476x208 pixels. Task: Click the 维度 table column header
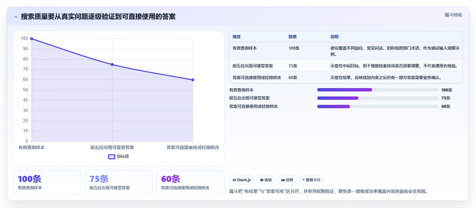[236, 37]
